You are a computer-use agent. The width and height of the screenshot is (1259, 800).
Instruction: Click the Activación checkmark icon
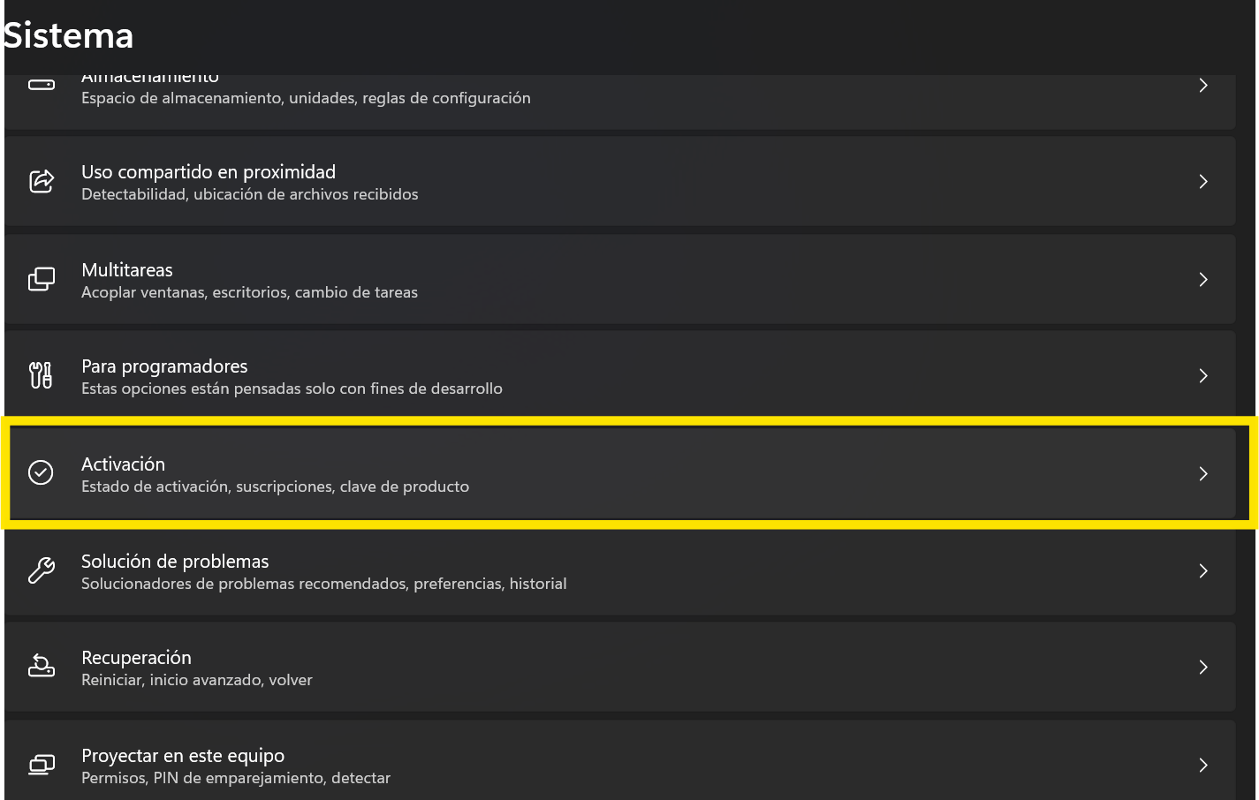(x=41, y=473)
